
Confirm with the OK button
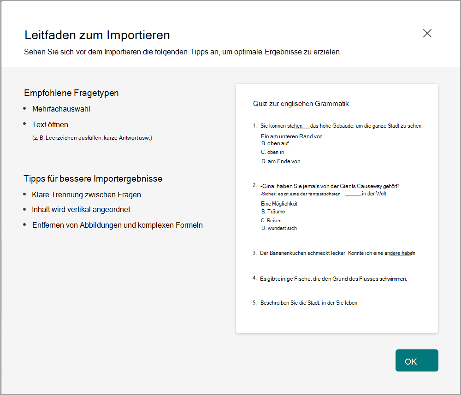pos(417,360)
